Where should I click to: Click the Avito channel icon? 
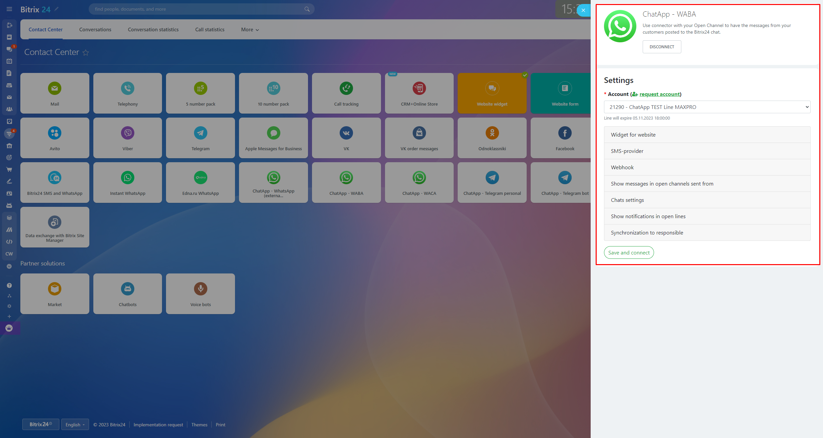55,133
